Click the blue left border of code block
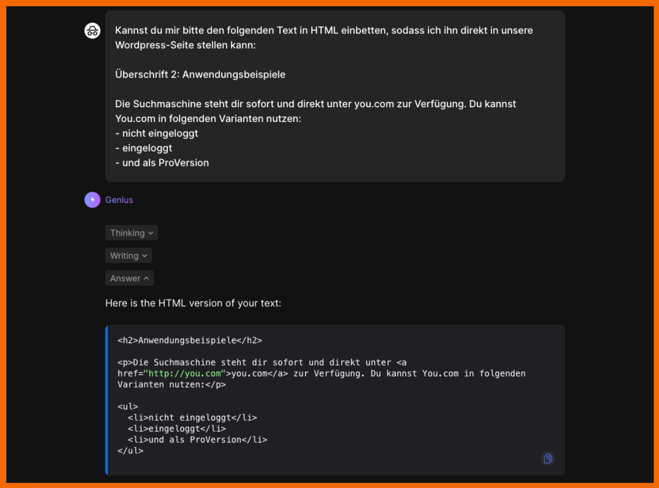This screenshot has height=488, width=659. pos(107,400)
